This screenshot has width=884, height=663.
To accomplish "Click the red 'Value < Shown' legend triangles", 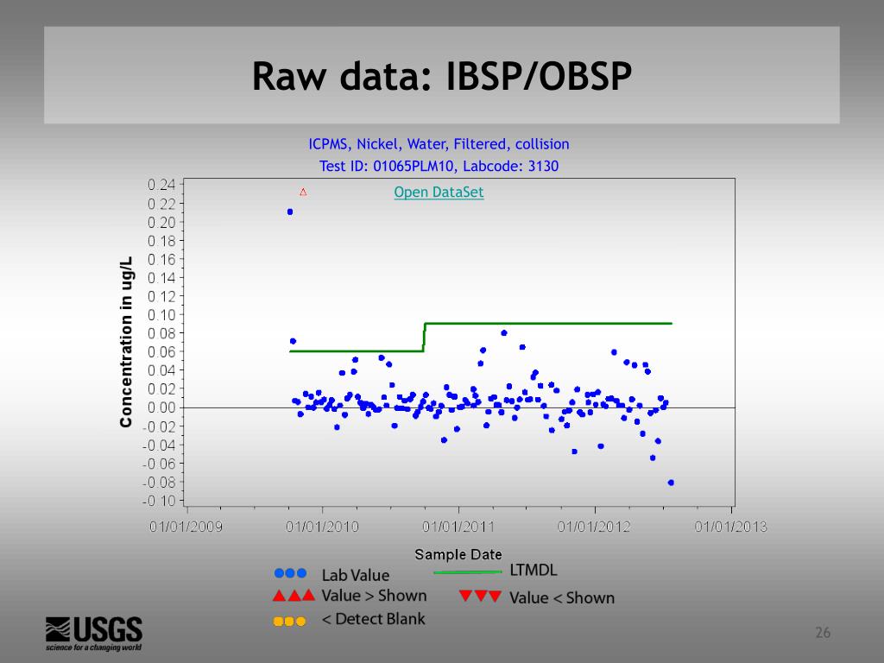I will pyautogui.click(x=480, y=596).
